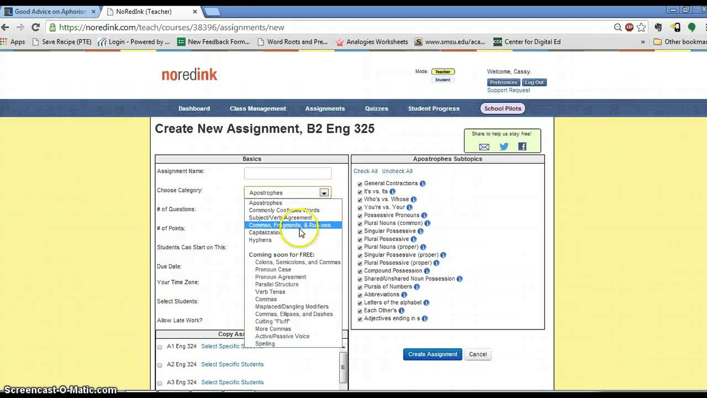Click info icon next to Possessive Pronouns
This screenshot has height=398, width=707.
(x=424, y=216)
